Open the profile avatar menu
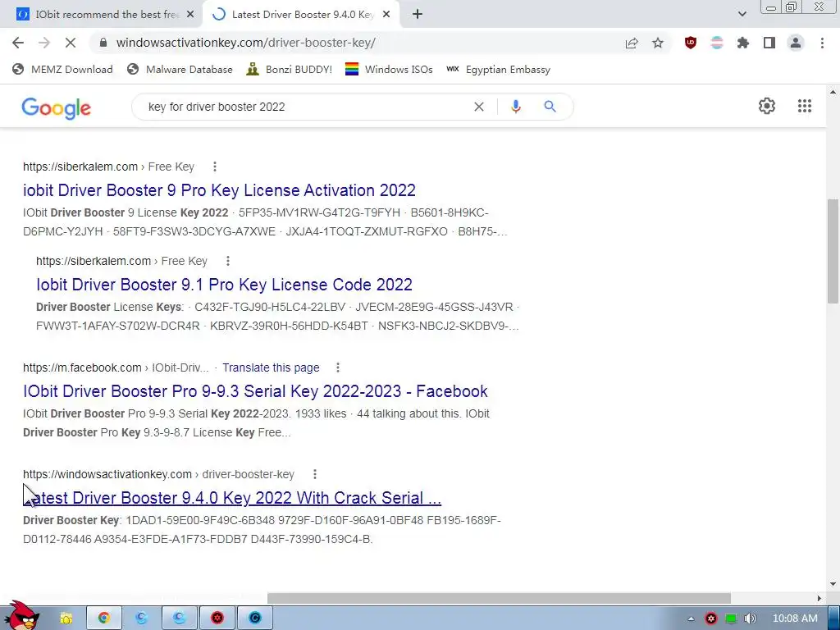This screenshot has height=630, width=840. [796, 43]
